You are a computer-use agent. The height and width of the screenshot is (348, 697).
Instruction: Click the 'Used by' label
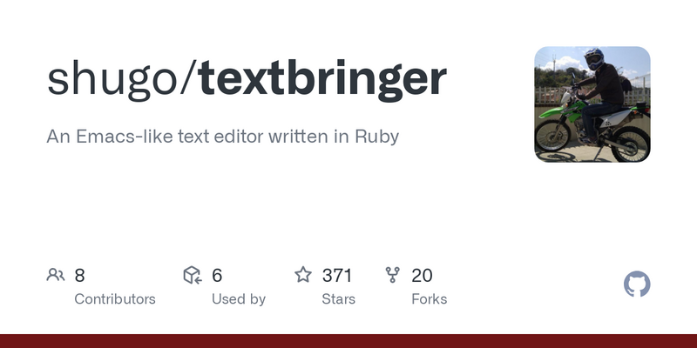click(x=239, y=299)
